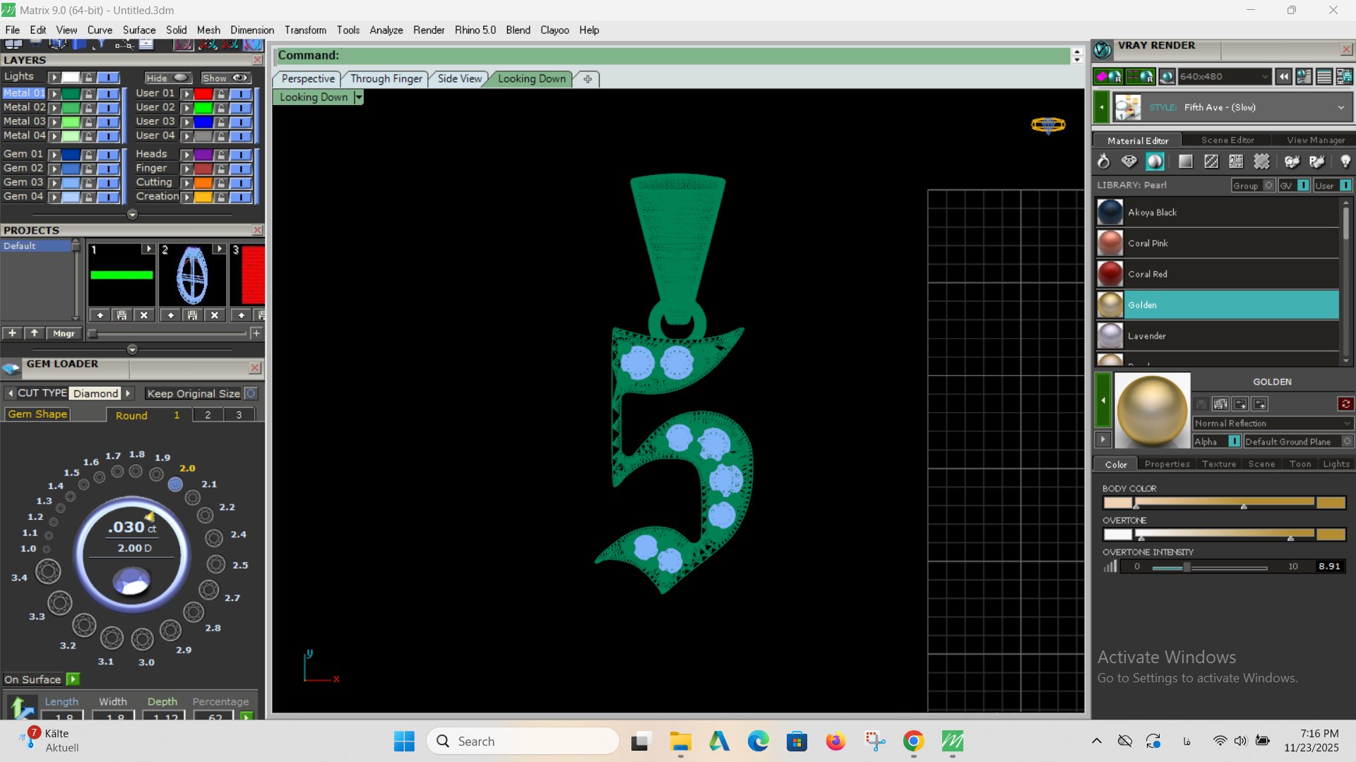Click the 2.0 gem size on dial
The image size is (1356, 762).
click(x=175, y=484)
